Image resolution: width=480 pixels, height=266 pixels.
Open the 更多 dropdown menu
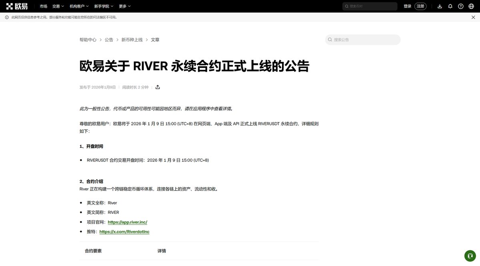[x=123, y=6]
